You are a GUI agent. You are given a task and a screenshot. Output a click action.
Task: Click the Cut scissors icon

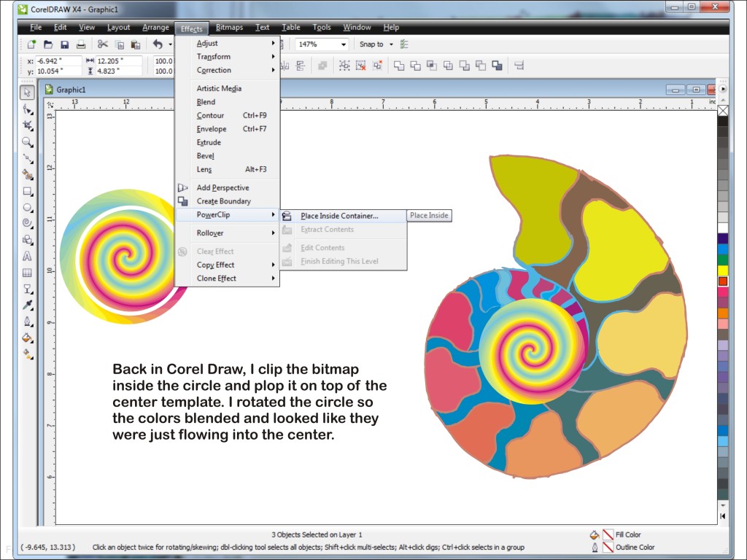(x=103, y=44)
